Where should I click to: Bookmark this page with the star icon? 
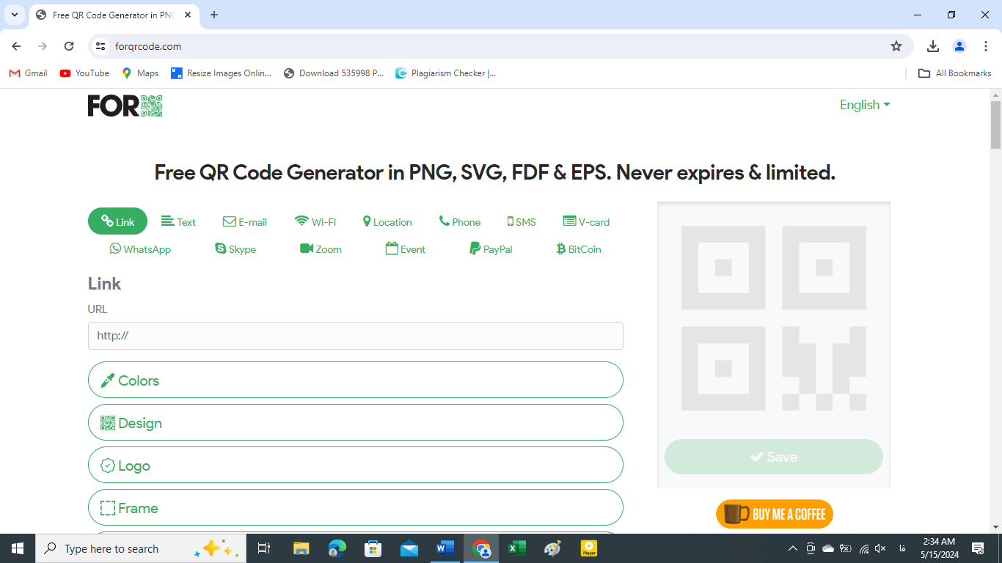[x=896, y=46]
